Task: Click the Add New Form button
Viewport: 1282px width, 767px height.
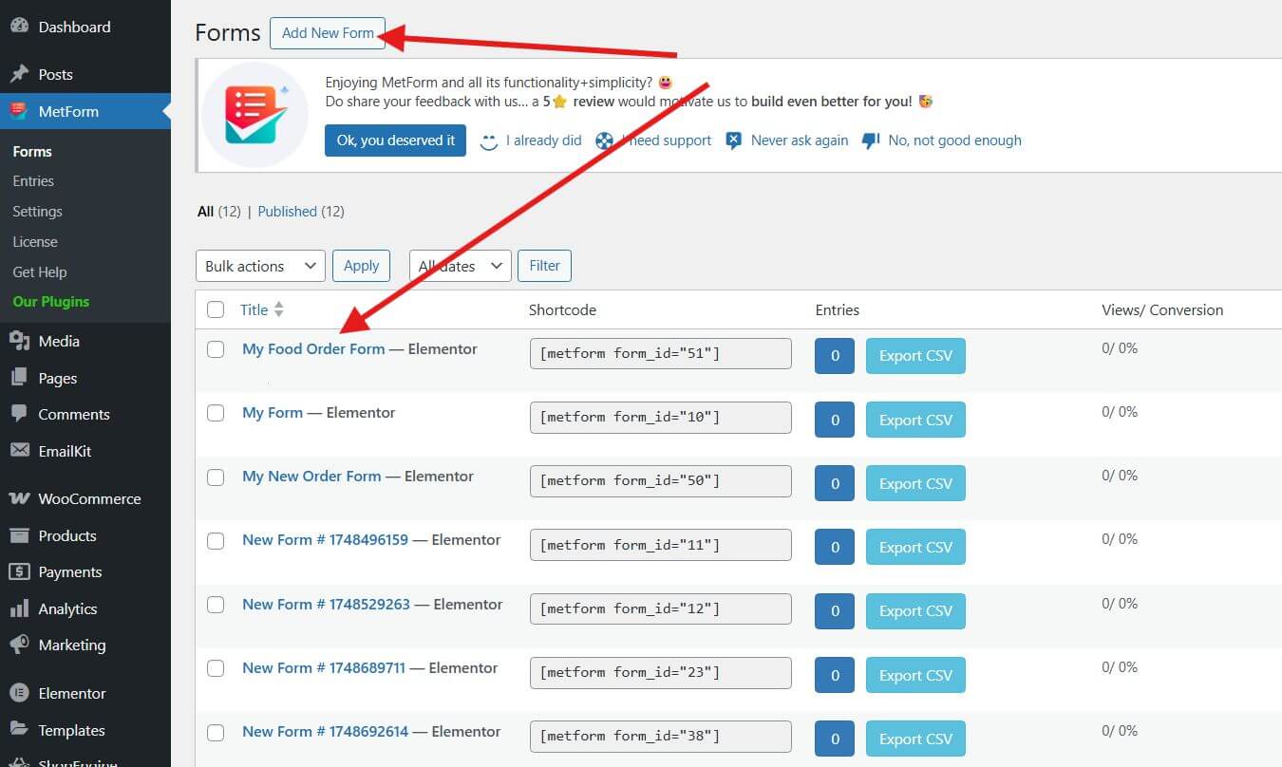Action: 328,32
